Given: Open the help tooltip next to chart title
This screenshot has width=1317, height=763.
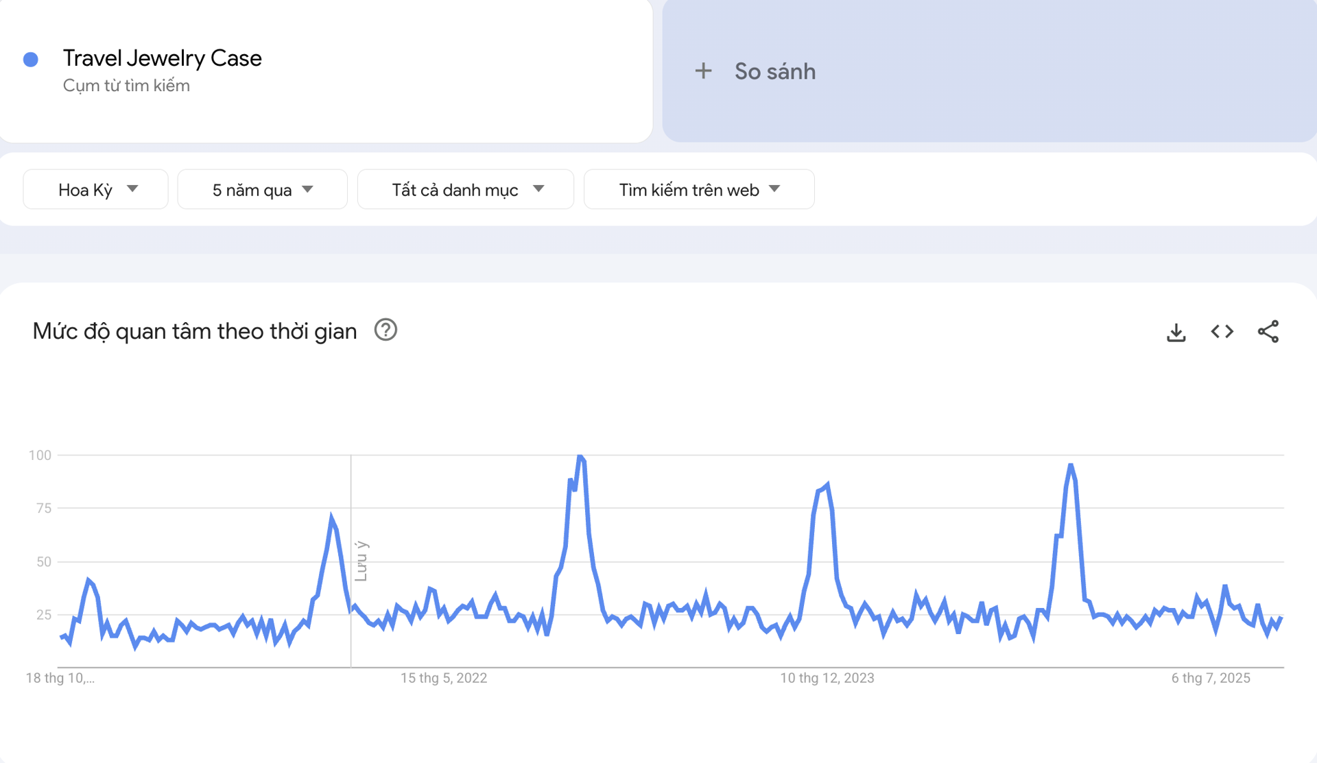Looking at the screenshot, I should pyautogui.click(x=385, y=330).
